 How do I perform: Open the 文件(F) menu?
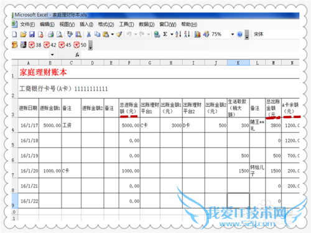pyautogui.click(x=27, y=24)
